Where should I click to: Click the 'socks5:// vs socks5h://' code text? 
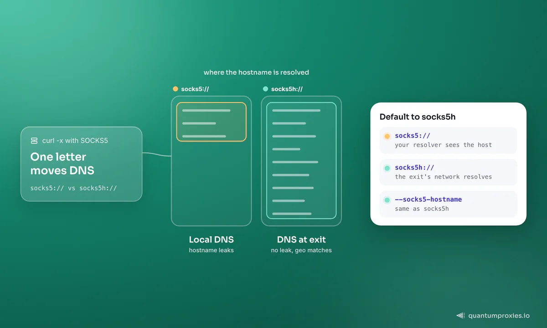pos(73,188)
